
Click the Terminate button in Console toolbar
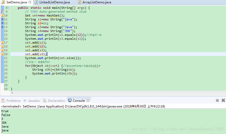pos(217,100)
